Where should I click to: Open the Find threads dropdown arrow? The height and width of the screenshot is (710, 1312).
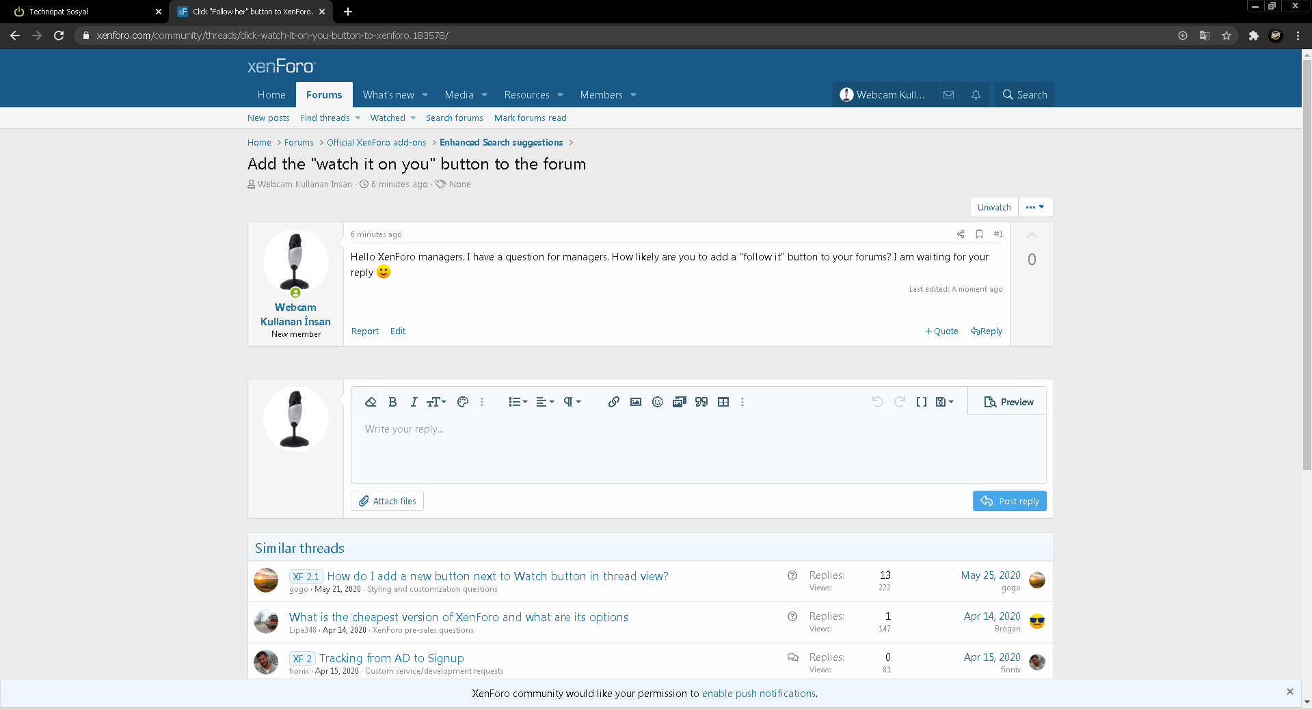(x=358, y=118)
